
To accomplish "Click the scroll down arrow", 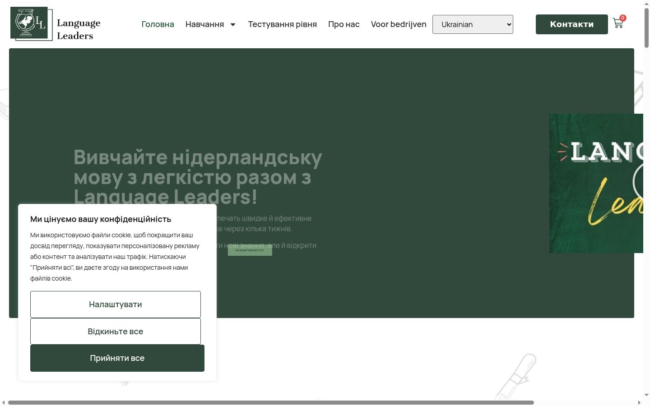I will pyautogui.click(x=646, y=395).
